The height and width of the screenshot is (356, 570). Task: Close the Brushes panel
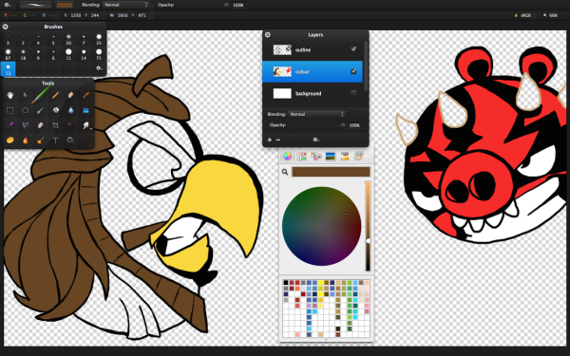point(5,27)
